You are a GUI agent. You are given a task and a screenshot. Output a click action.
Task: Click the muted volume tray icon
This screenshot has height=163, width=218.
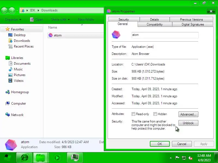click(x=190, y=158)
